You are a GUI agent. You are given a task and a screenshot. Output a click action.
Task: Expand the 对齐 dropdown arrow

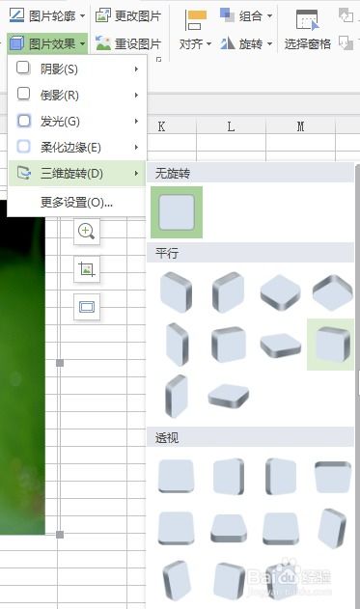(x=208, y=43)
